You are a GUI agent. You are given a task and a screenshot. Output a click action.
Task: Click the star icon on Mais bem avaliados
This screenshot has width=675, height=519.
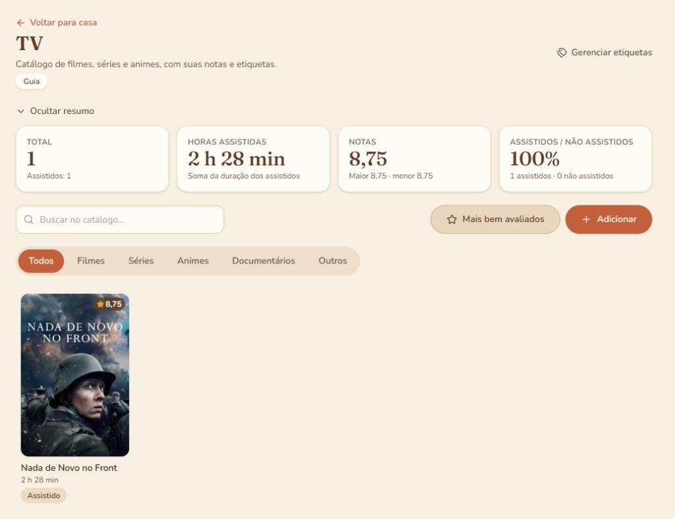(452, 219)
